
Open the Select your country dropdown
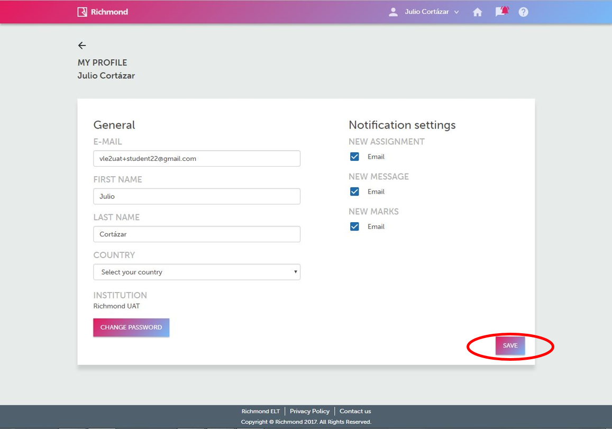tap(197, 272)
